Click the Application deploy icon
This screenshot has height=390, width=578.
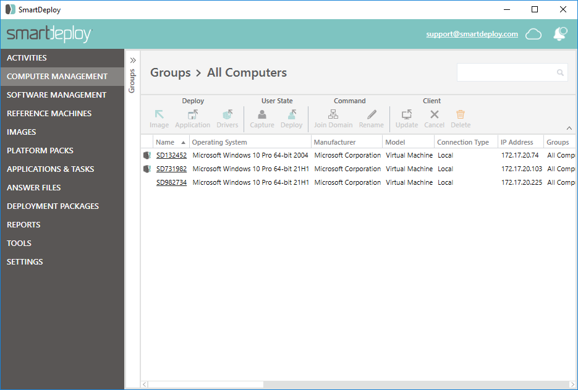[193, 114]
